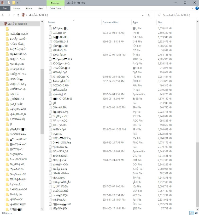Refresh the F: drive folder view
199x215 pixels.
[x=149, y=15]
